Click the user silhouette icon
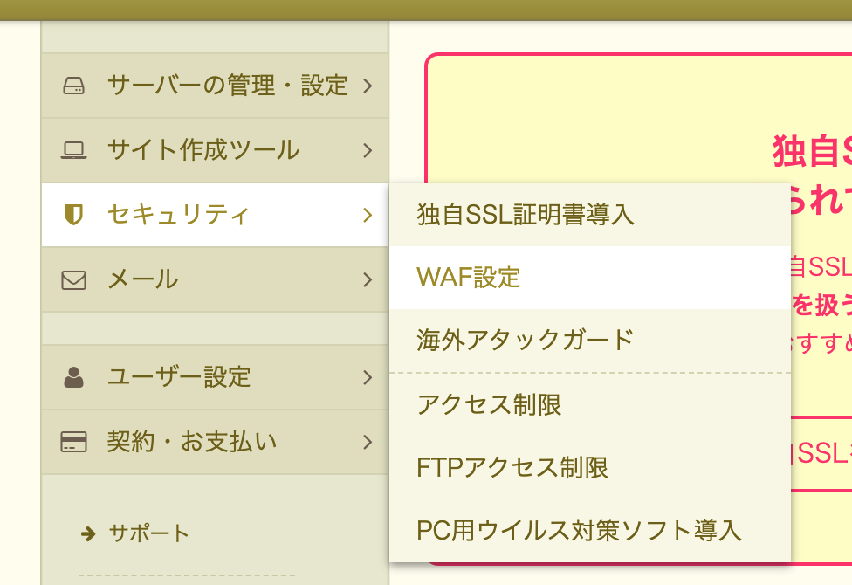This screenshot has height=585, width=852. [x=74, y=377]
